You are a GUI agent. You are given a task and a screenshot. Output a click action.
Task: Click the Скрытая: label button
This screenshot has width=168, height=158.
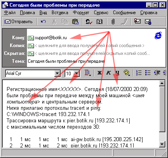pyautogui.click(x=14, y=53)
